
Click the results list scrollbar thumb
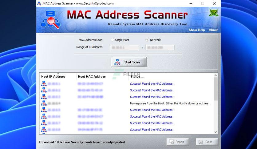click(x=215, y=89)
